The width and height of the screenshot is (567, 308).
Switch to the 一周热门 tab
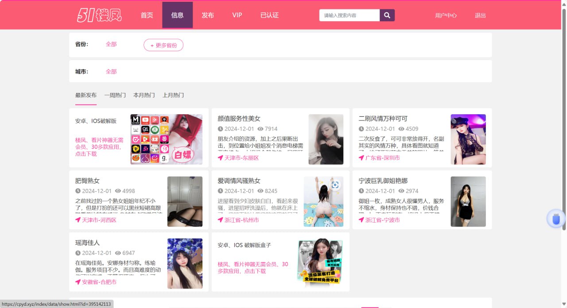tap(115, 95)
